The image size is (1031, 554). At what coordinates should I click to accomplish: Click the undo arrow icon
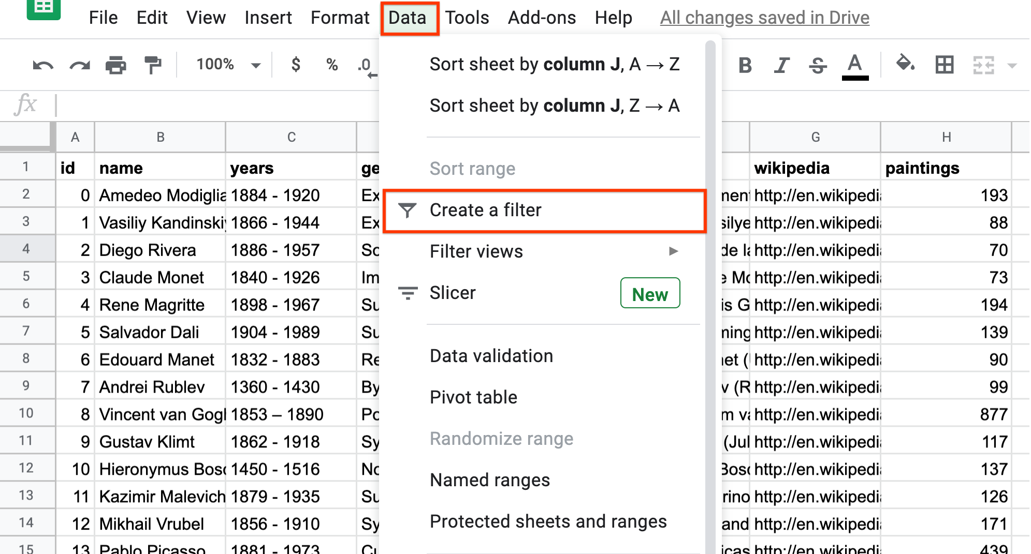coord(42,65)
